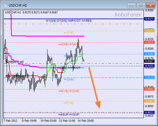Viewport: 158px width, 126px height.
Task: Select the H1[7/8] level label
Action: coord(69,33)
